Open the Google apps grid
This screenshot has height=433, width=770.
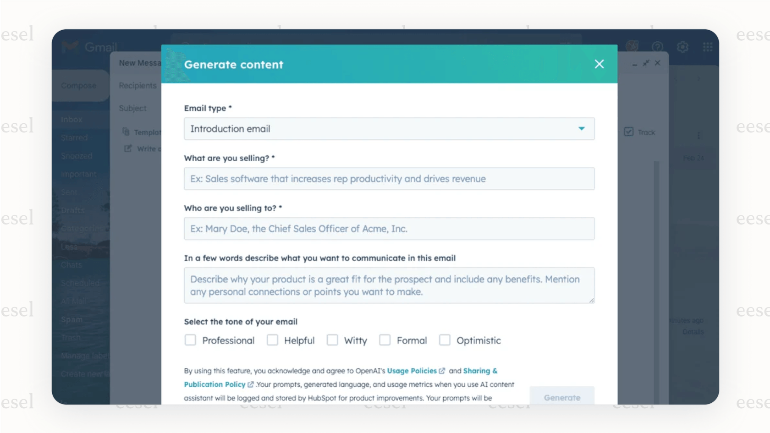point(708,47)
